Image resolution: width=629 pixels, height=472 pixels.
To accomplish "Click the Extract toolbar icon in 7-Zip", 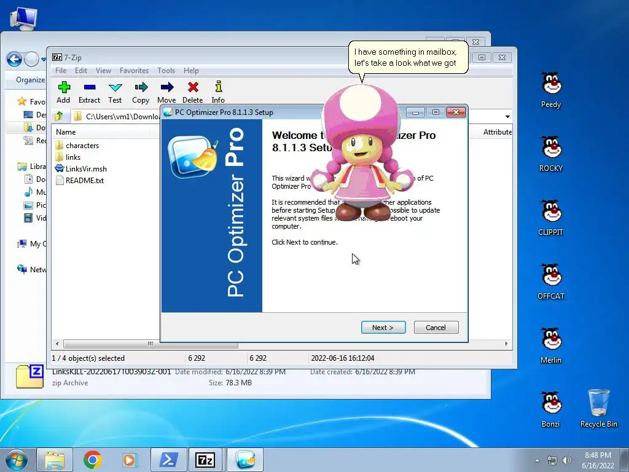I will tap(89, 92).
